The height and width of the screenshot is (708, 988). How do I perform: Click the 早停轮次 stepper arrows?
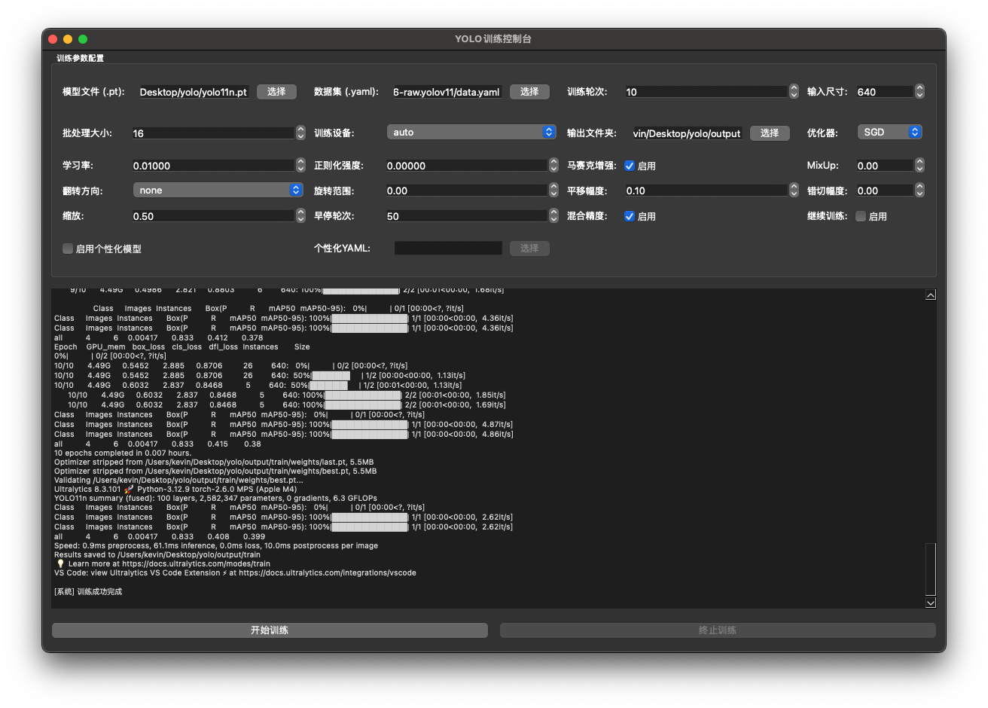[x=553, y=216]
